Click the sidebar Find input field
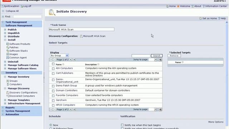 (27, 17)
